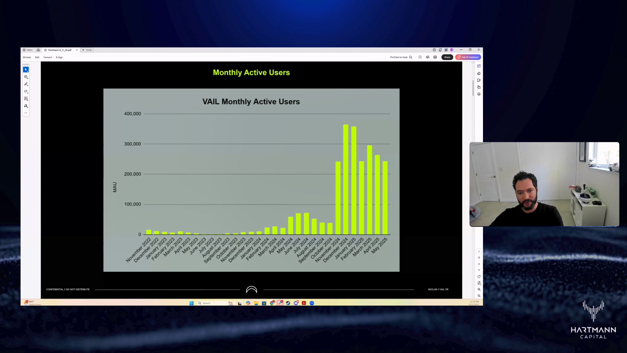Select the freehand draw tool

click(x=26, y=91)
